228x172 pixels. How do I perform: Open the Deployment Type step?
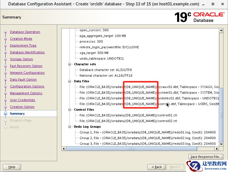tap(23, 45)
